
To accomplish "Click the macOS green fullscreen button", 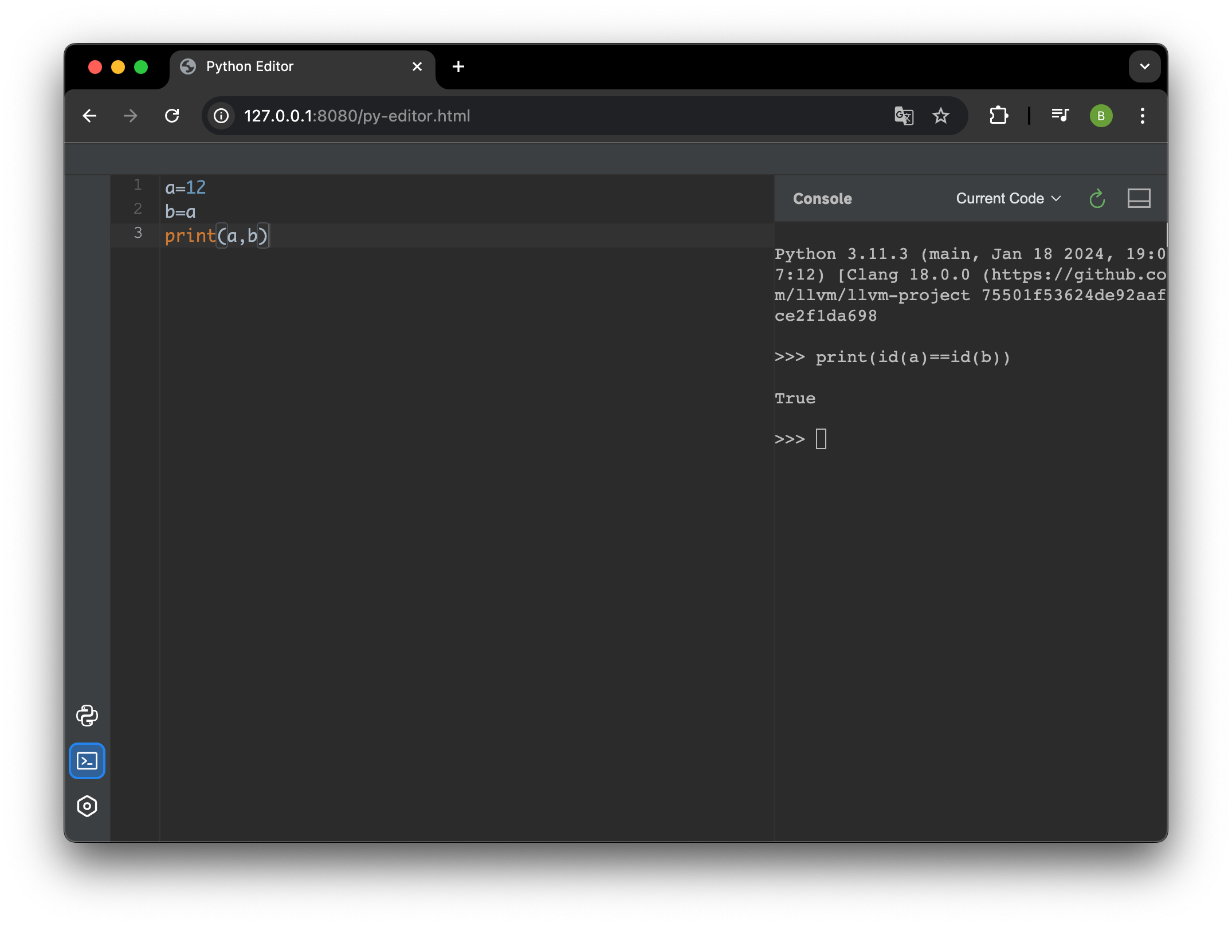I will pos(141,67).
